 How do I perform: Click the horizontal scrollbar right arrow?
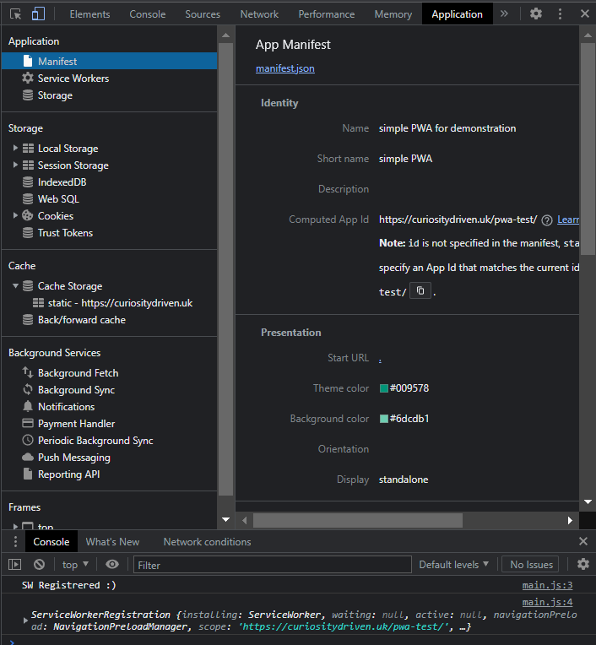coord(570,520)
